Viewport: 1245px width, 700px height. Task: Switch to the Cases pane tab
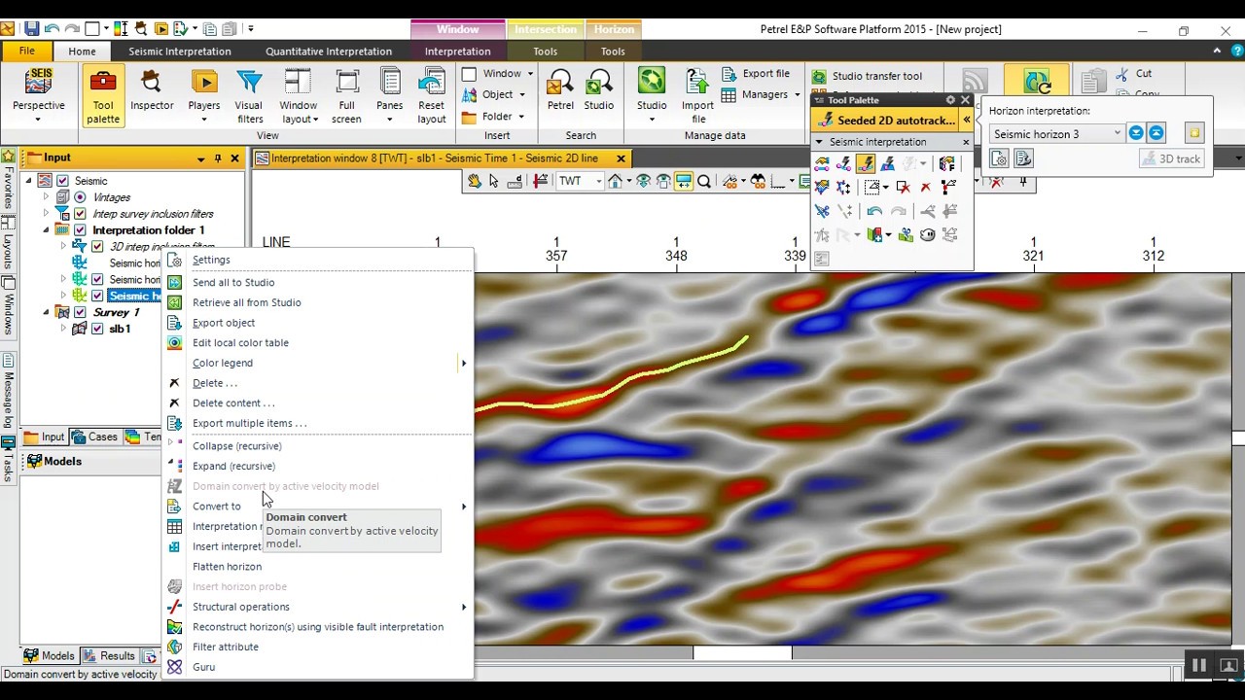(94, 437)
